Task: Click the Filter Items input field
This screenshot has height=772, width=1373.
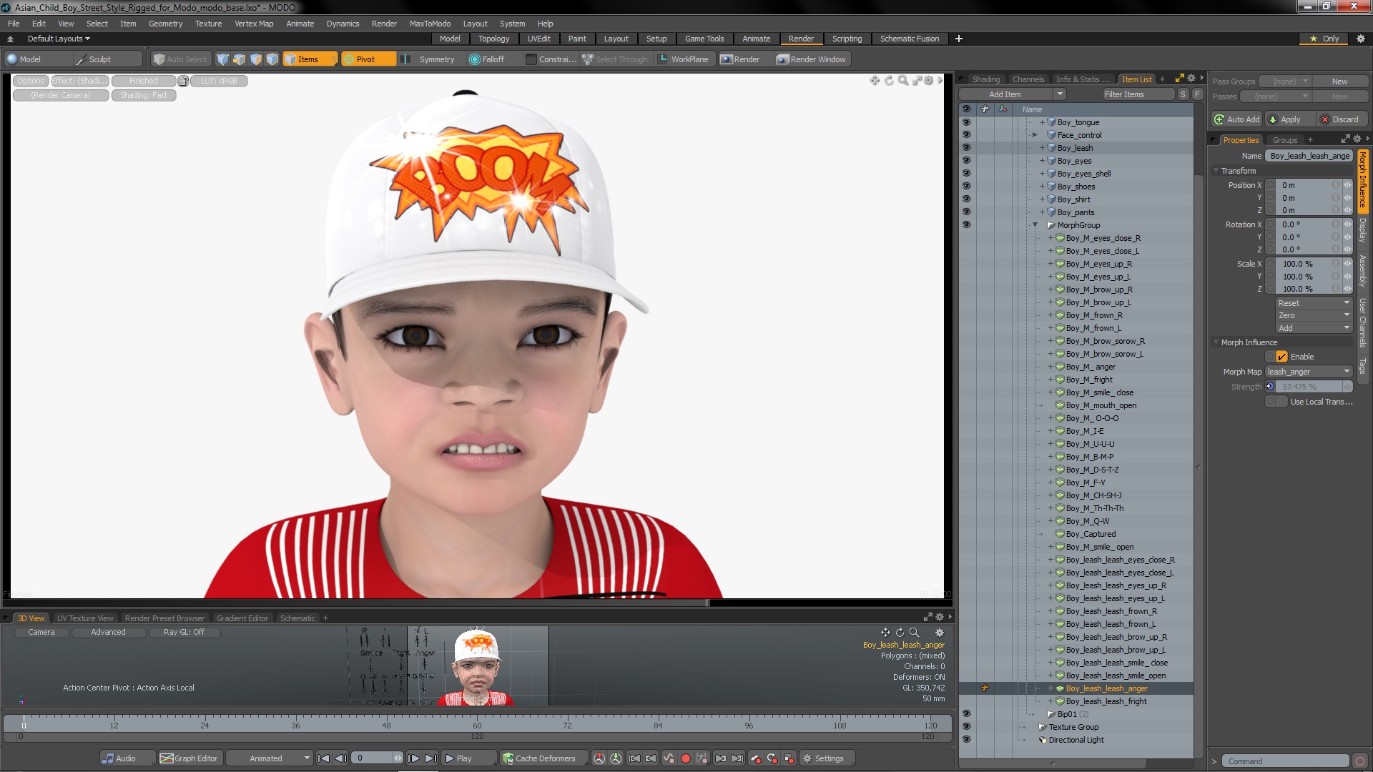Action: (1138, 94)
